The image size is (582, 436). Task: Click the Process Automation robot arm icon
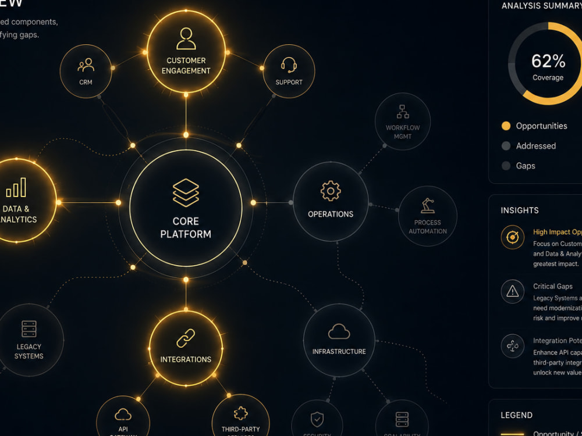(x=428, y=206)
